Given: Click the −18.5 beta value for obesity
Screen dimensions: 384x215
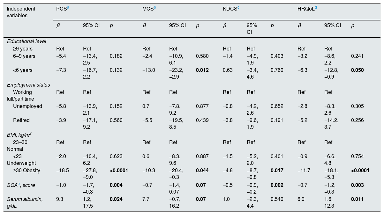Looking at the screenshot, I should (x=63, y=170).
